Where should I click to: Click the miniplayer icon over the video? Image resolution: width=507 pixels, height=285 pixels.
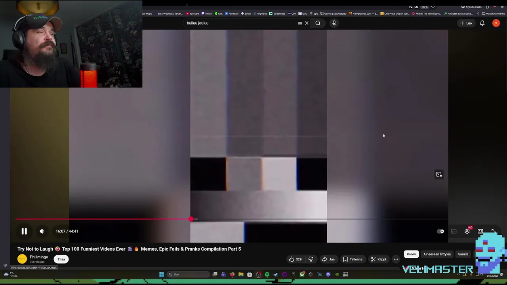point(439,174)
